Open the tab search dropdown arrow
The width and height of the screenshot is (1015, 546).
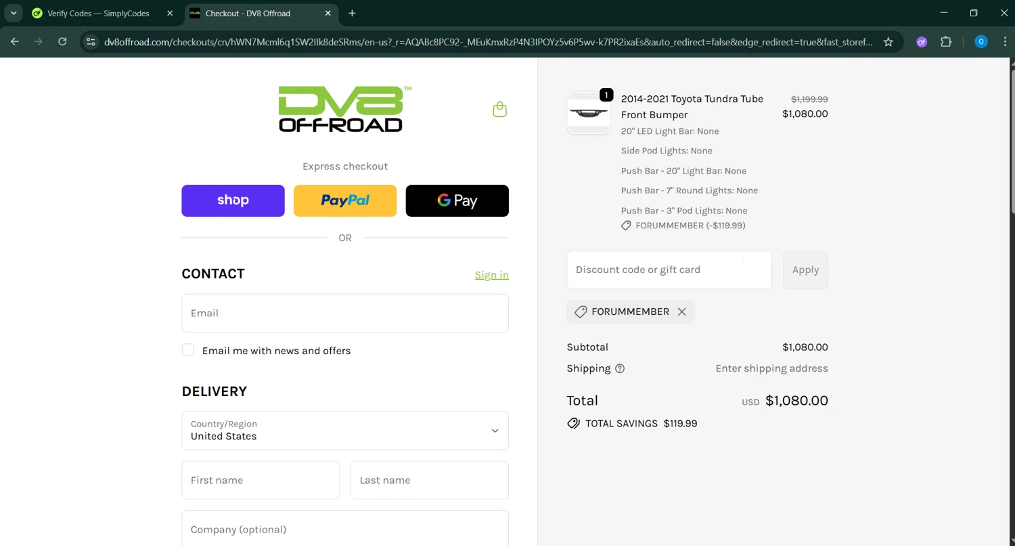(x=14, y=13)
